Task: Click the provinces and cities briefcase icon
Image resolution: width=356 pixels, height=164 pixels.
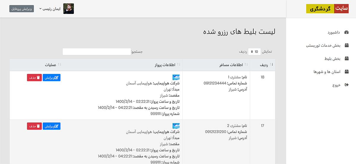Action: coord(347,72)
